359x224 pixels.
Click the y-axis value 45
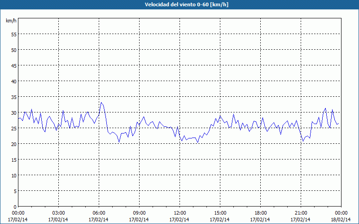pos(14,66)
